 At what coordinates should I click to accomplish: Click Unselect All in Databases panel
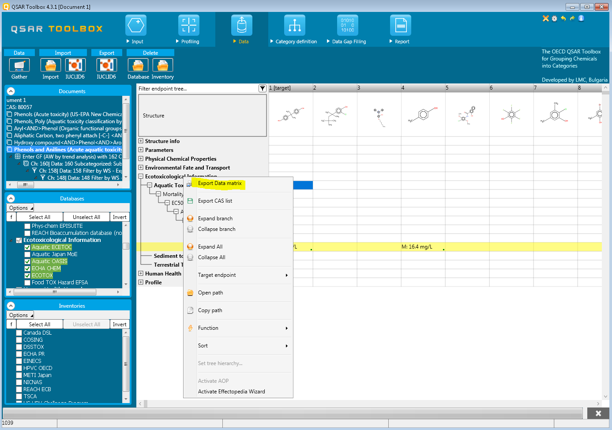click(x=86, y=217)
